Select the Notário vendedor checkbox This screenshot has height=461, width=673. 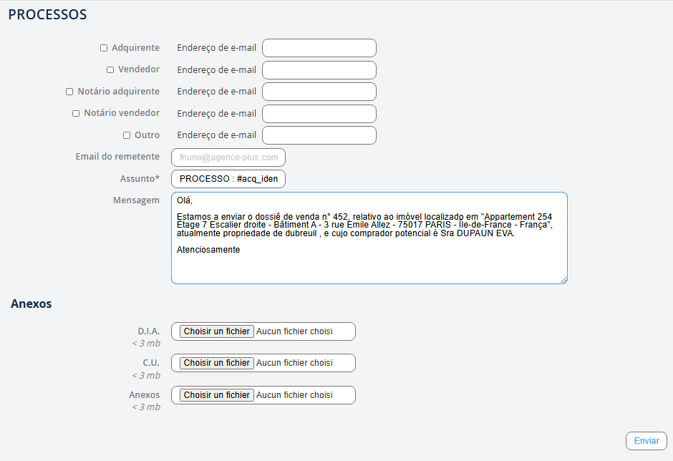tap(76, 113)
